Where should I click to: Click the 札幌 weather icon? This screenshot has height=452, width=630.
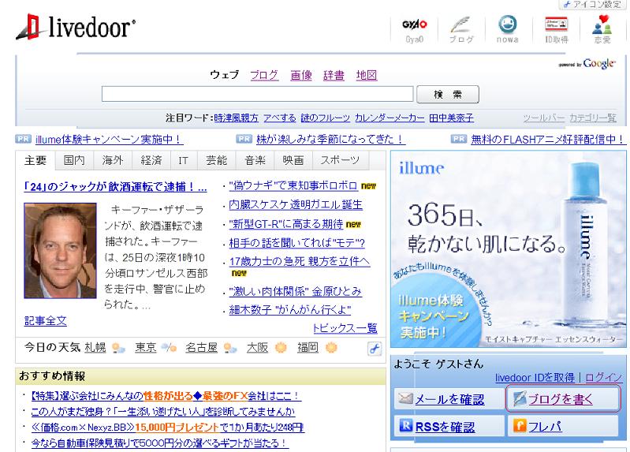[x=118, y=348]
